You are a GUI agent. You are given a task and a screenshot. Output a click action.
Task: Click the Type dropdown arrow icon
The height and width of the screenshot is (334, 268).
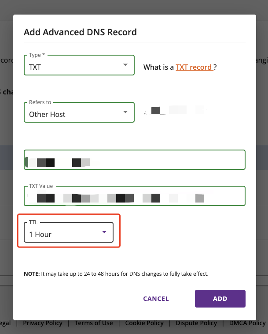125,65
